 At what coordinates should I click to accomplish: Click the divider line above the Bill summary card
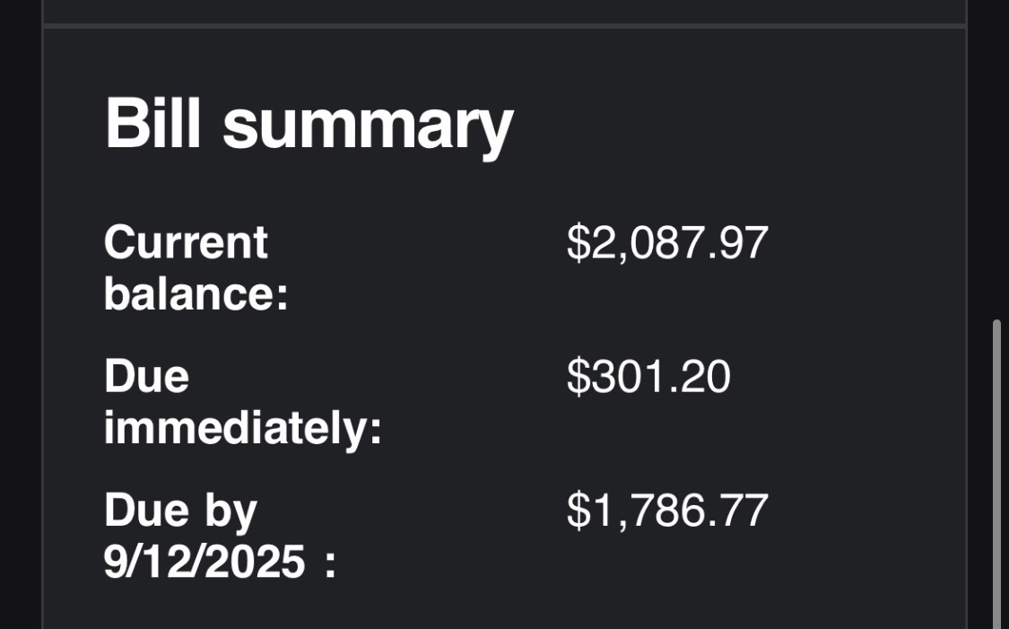[x=504, y=26]
